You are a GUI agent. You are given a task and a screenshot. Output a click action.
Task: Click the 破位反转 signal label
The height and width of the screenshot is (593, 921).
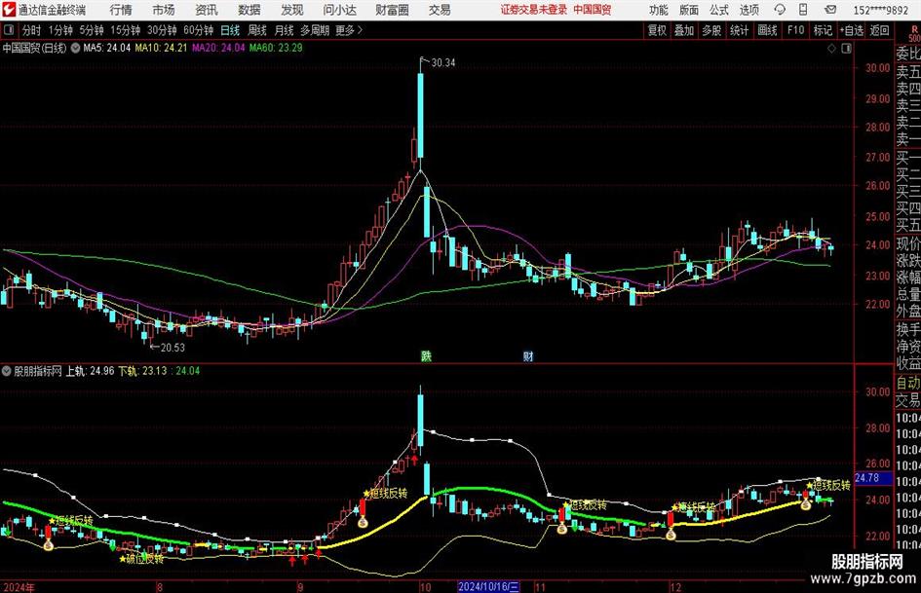click(x=141, y=559)
